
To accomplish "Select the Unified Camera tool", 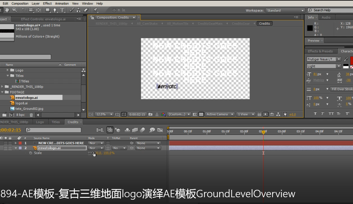I will [x=31, y=10].
